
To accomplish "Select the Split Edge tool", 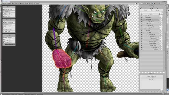I will (9, 31).
